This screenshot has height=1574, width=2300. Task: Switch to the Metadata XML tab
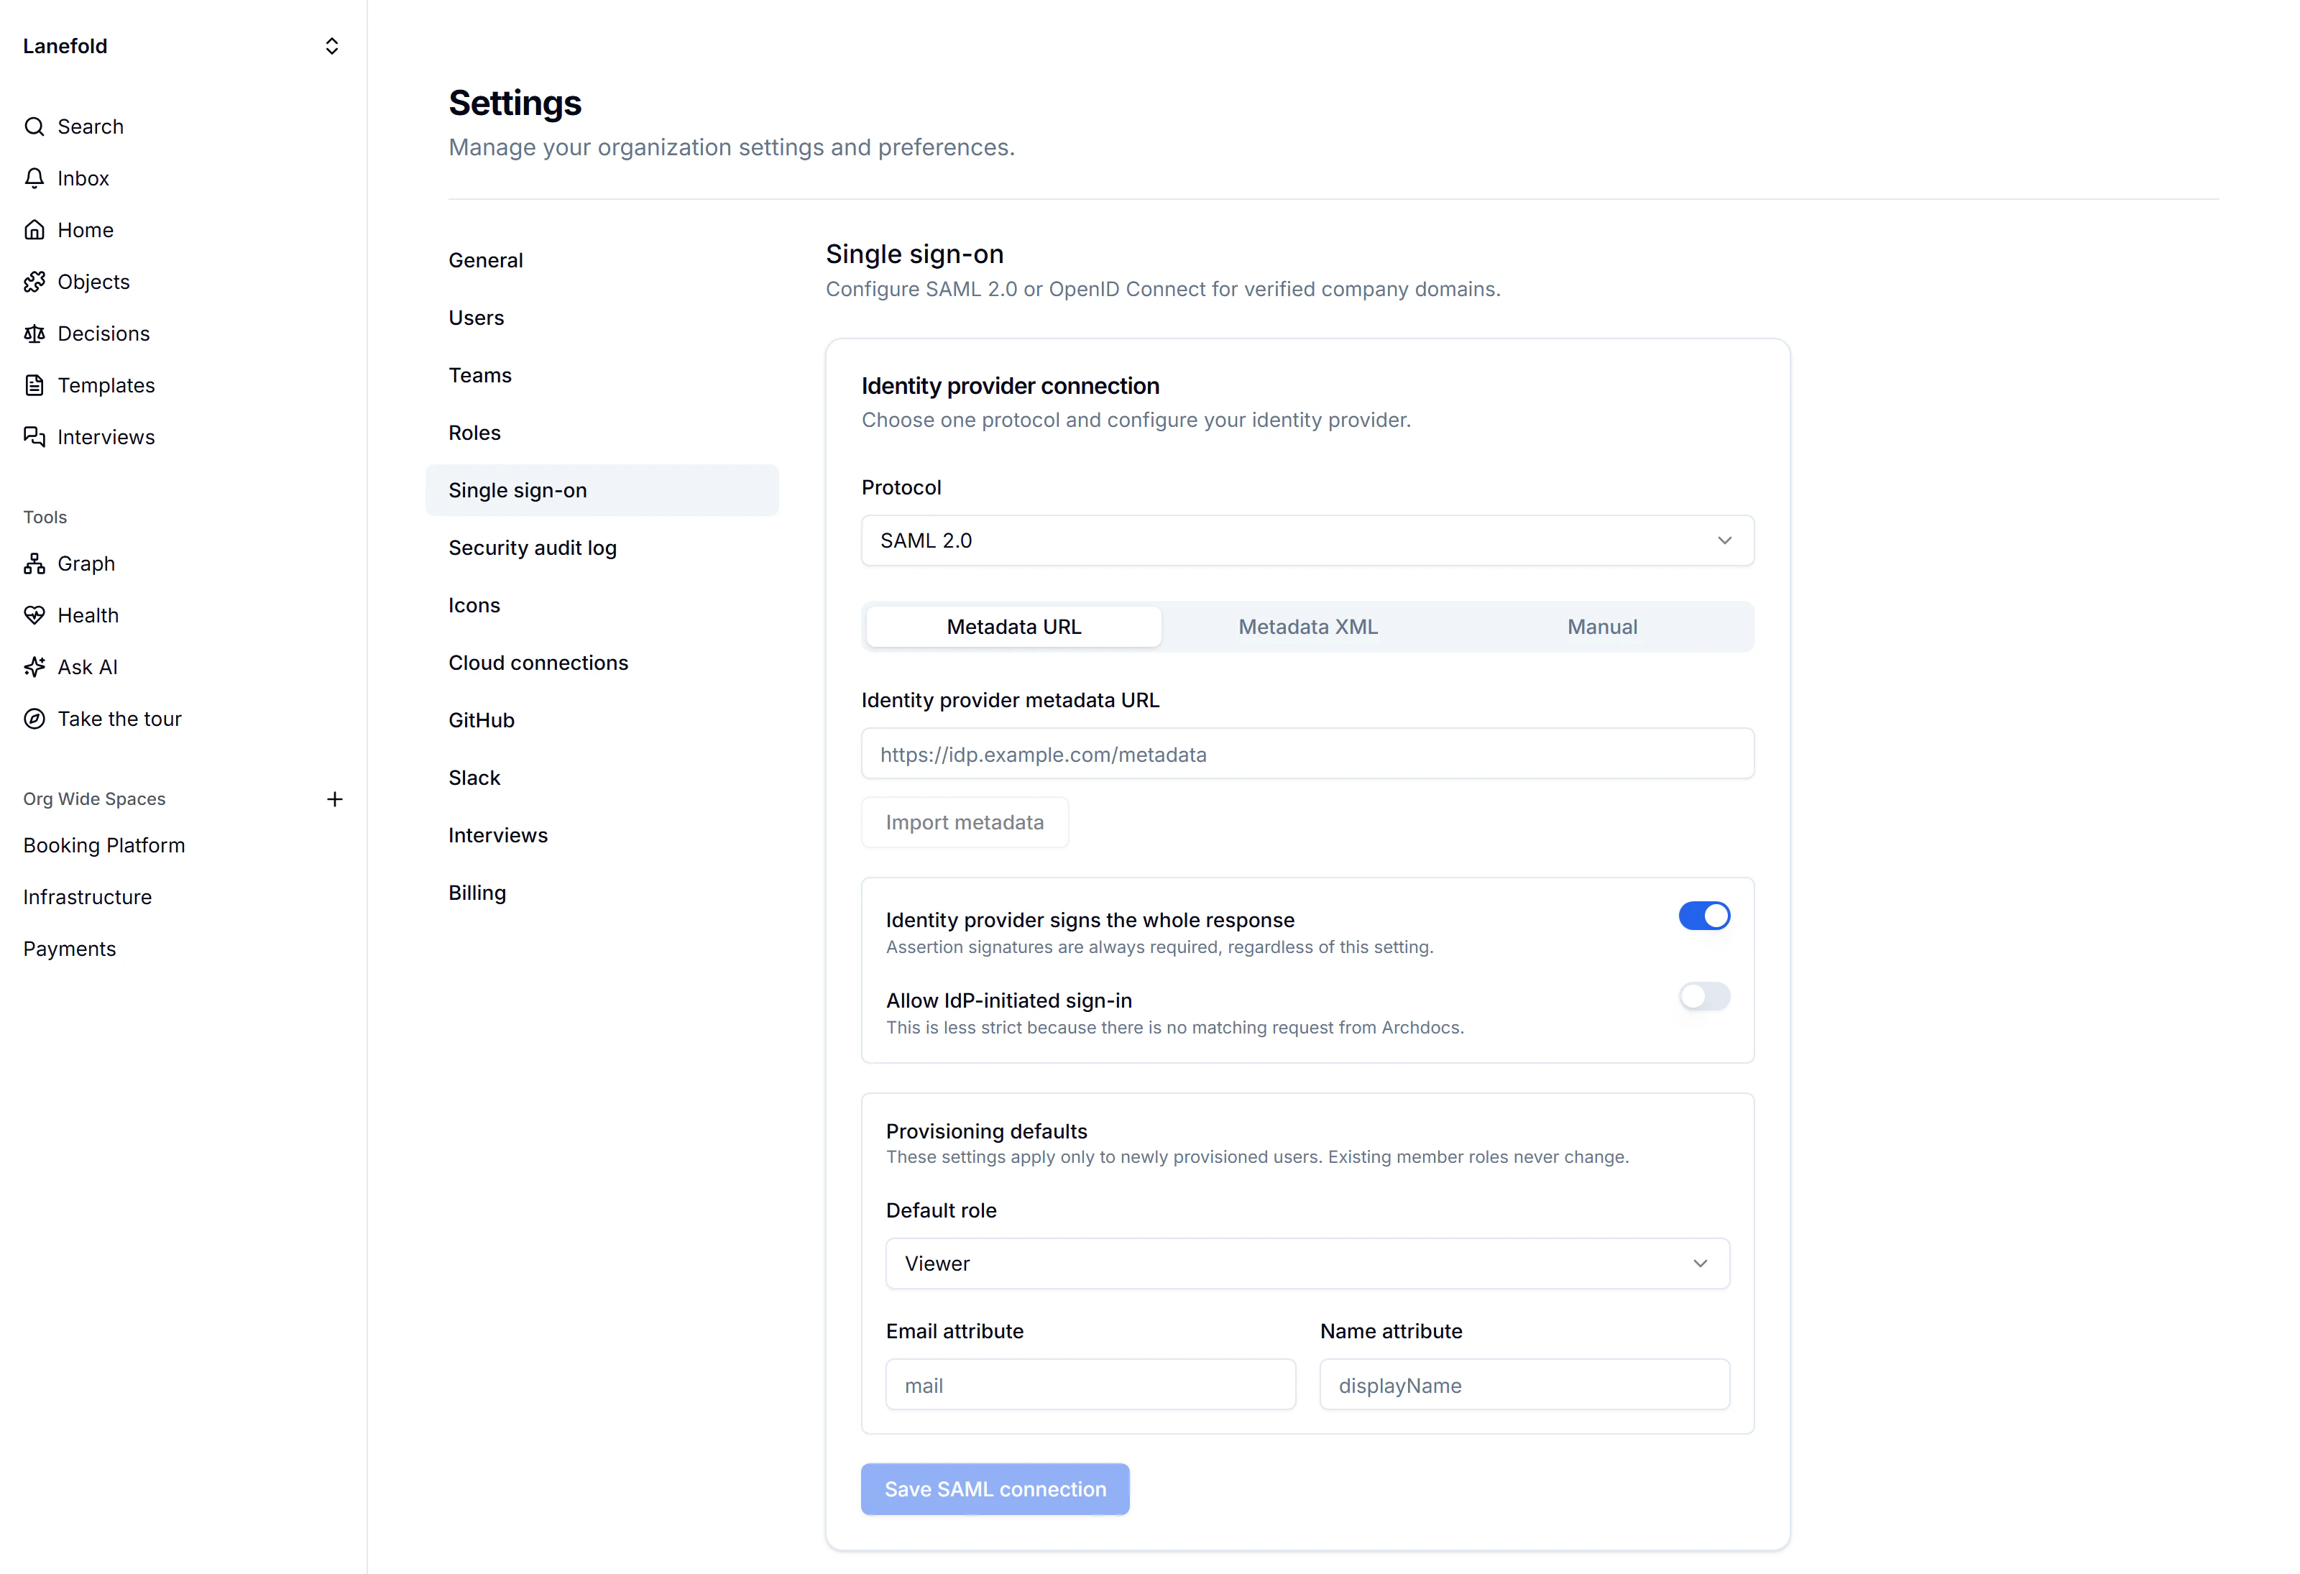(x=1307, y=627)
